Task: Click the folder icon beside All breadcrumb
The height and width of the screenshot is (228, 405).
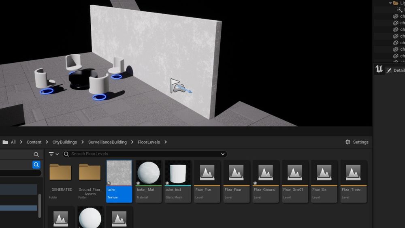Action: click(x=5, y=142)
